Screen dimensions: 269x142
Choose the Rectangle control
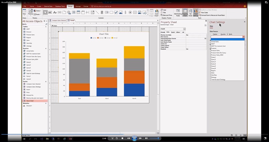coord(111,12)
